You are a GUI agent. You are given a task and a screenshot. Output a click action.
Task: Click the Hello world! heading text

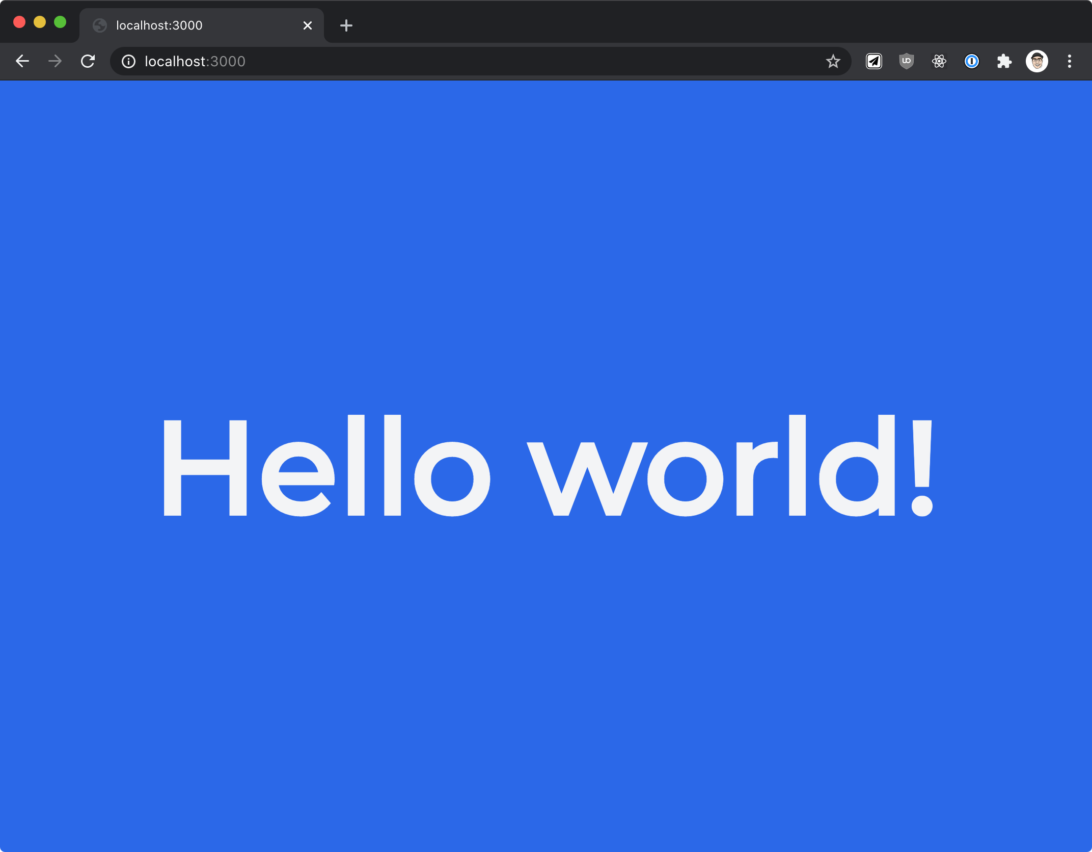(547, 466)
